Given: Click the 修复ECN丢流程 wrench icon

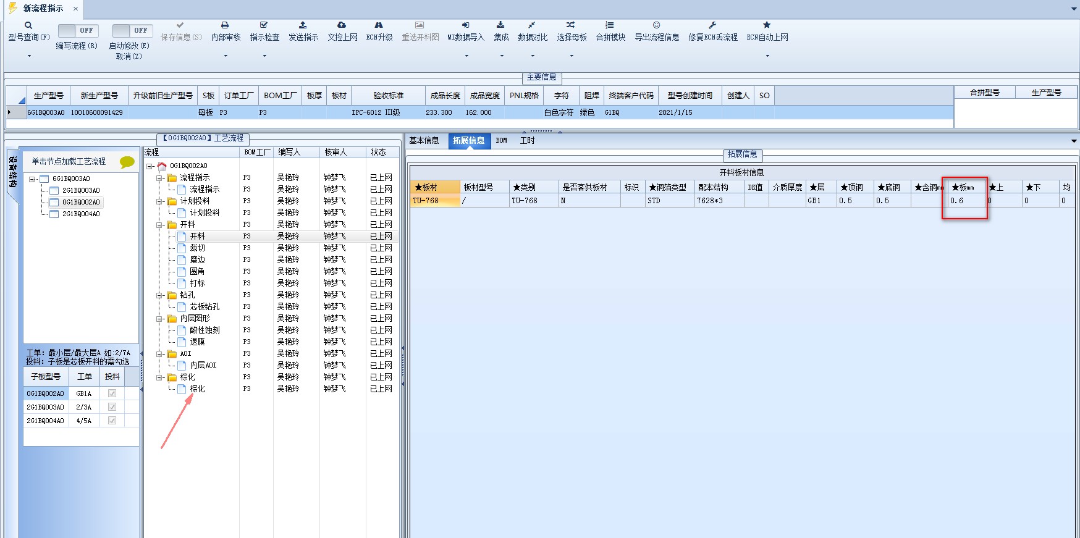Looking at the screenshot, I should click(x=712, y=25).
